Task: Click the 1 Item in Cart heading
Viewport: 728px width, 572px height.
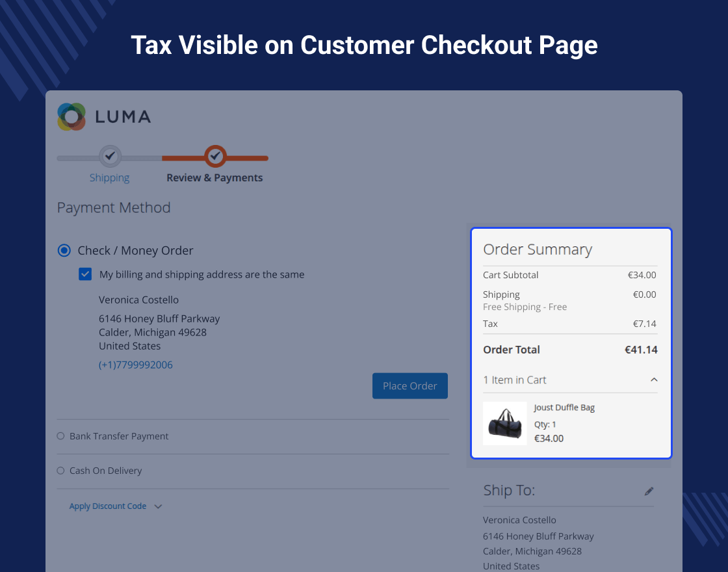Action: tap(514, 380)
